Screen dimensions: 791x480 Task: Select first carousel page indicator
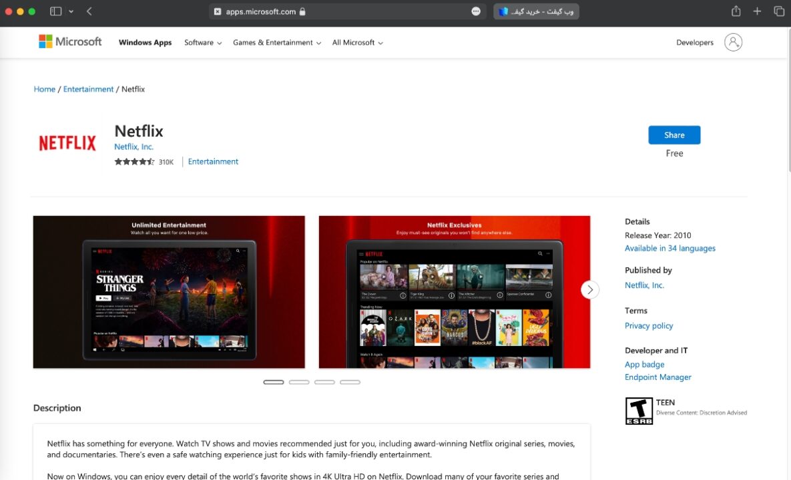tap(274, 382)
